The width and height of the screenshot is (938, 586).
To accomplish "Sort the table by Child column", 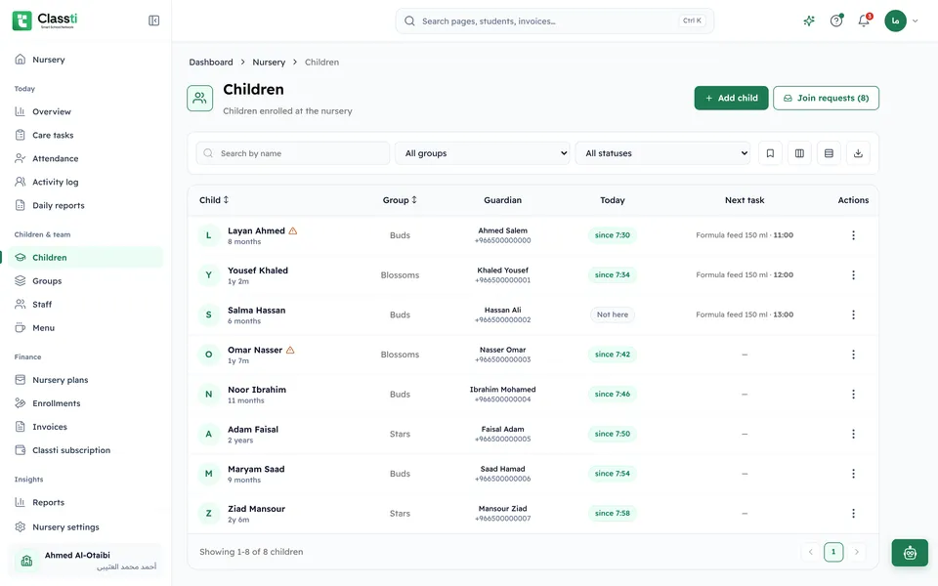I will [x=214, y=200].
